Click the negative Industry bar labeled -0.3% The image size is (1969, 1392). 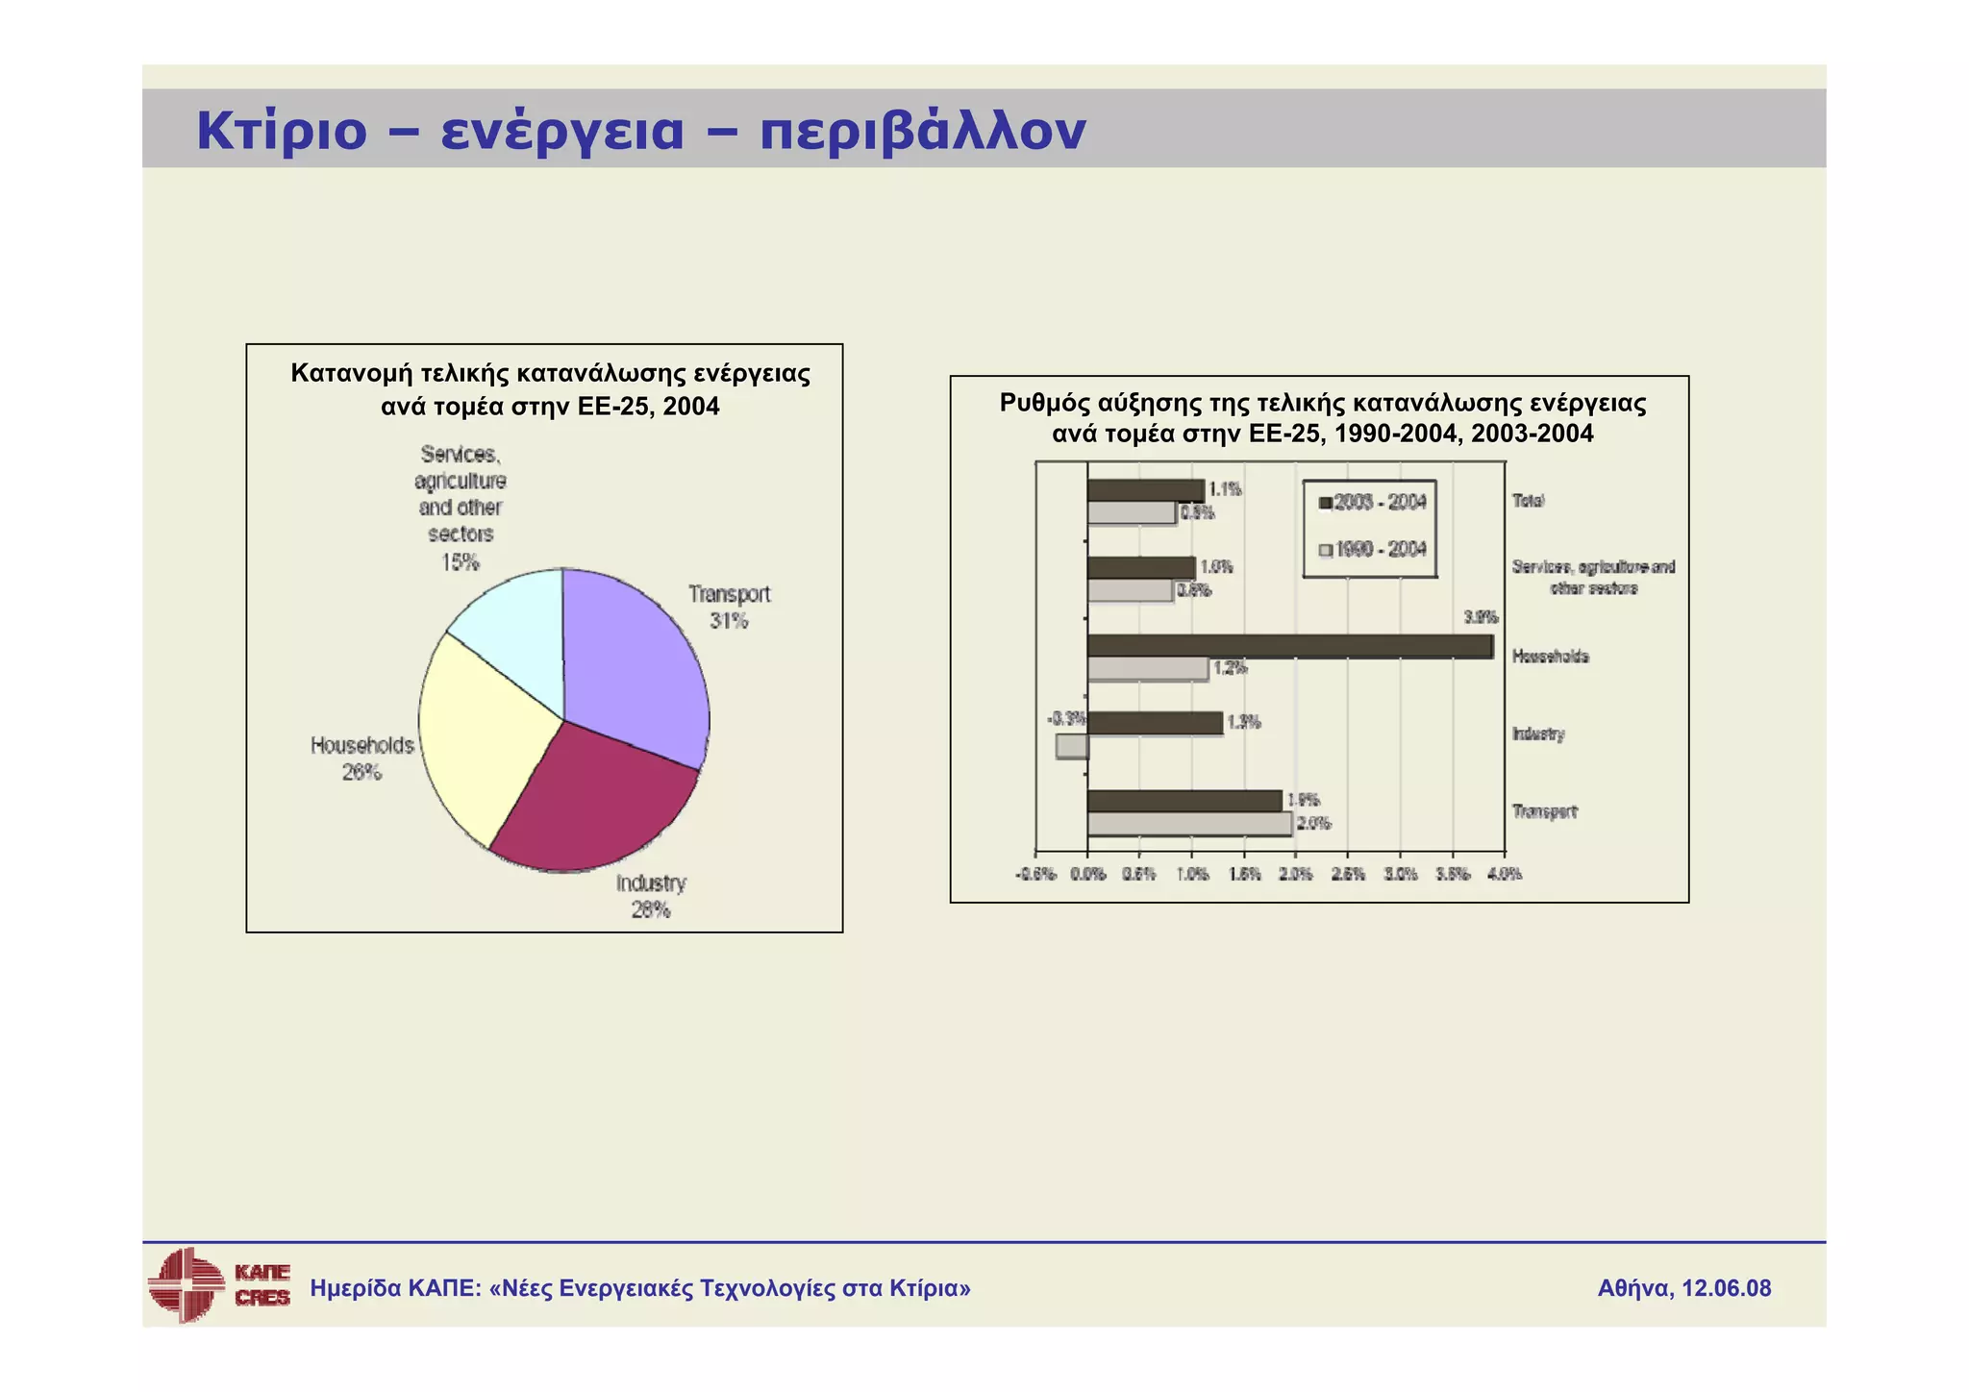click(1072, 746)
